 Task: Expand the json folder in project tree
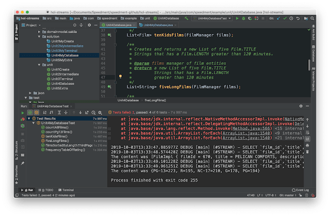click(30, 93)
